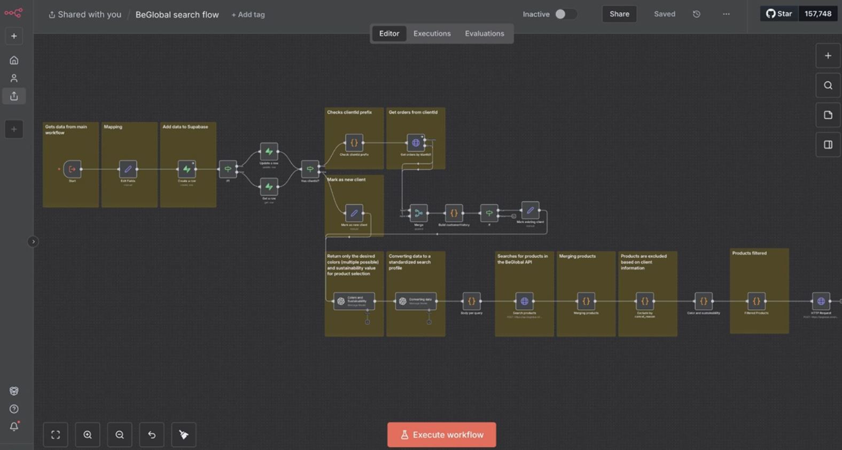This screenshot has height=450, width=842.
Task: Zoom in on the workflow canvas
Action: (88, 435)
